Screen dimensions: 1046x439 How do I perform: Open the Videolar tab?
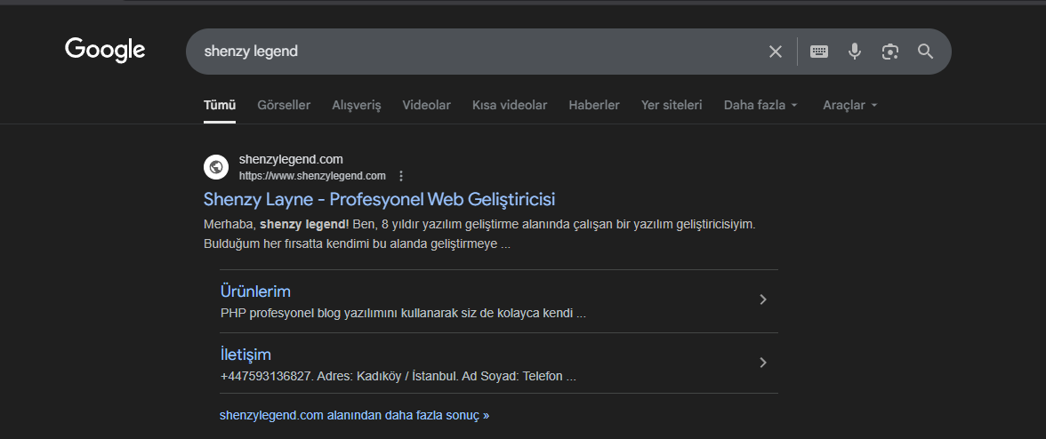426,105
